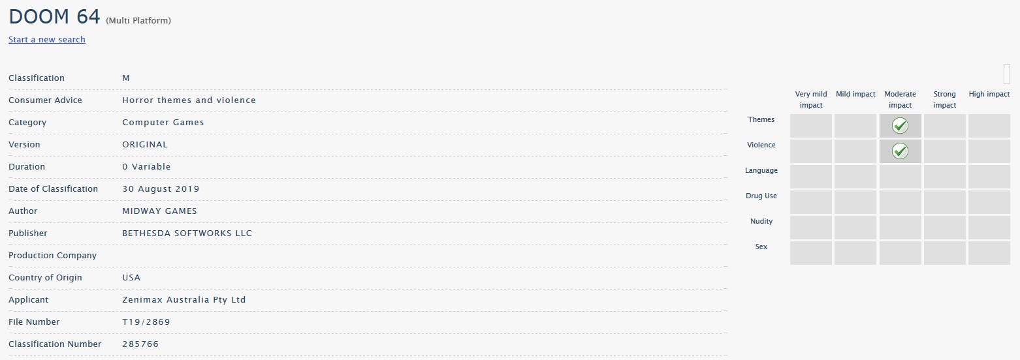Click the file number T19/2869

pos(146,322)
